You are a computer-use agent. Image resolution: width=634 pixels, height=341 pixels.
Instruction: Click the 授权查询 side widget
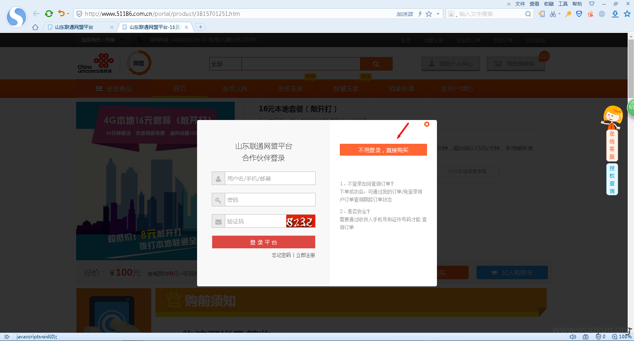[x=612, y=179]
